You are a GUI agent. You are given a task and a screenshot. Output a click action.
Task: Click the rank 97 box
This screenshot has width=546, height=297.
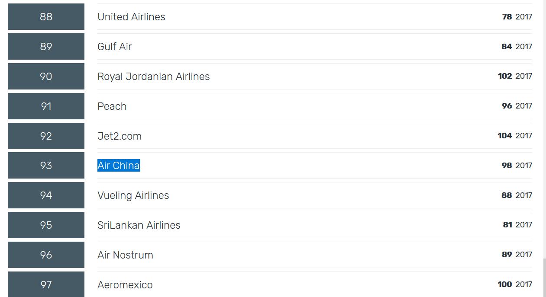click(46, 284)
